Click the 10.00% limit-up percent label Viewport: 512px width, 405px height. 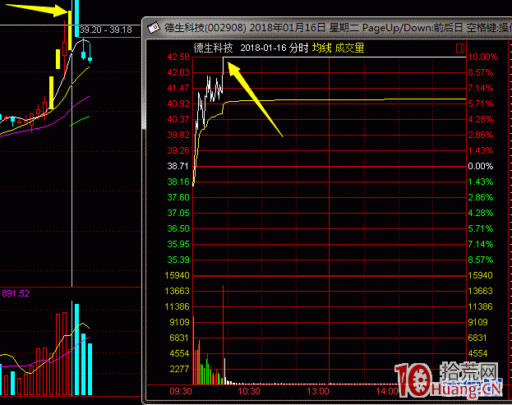483,58
